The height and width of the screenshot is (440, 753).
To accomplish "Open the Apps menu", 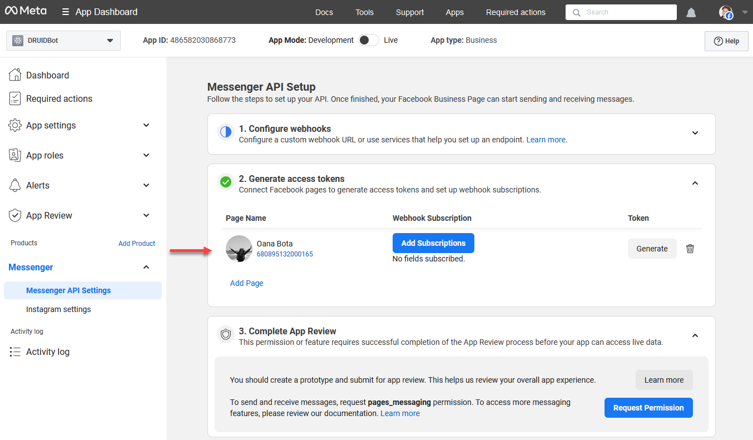I will coord(455,12).
